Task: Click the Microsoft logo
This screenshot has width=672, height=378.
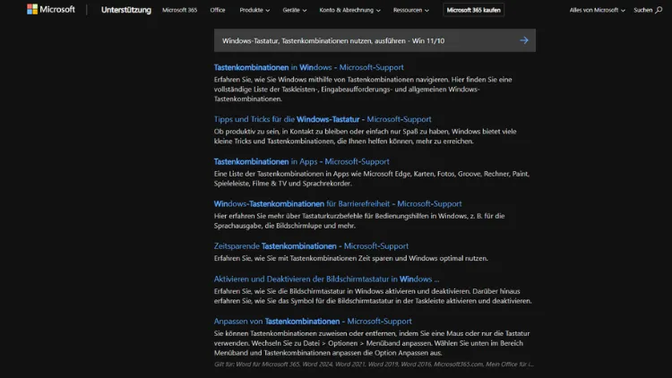Action: (x=50, y=10)
